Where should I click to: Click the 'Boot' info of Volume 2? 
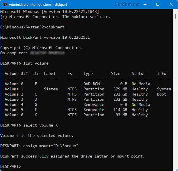tap(162, 94)
